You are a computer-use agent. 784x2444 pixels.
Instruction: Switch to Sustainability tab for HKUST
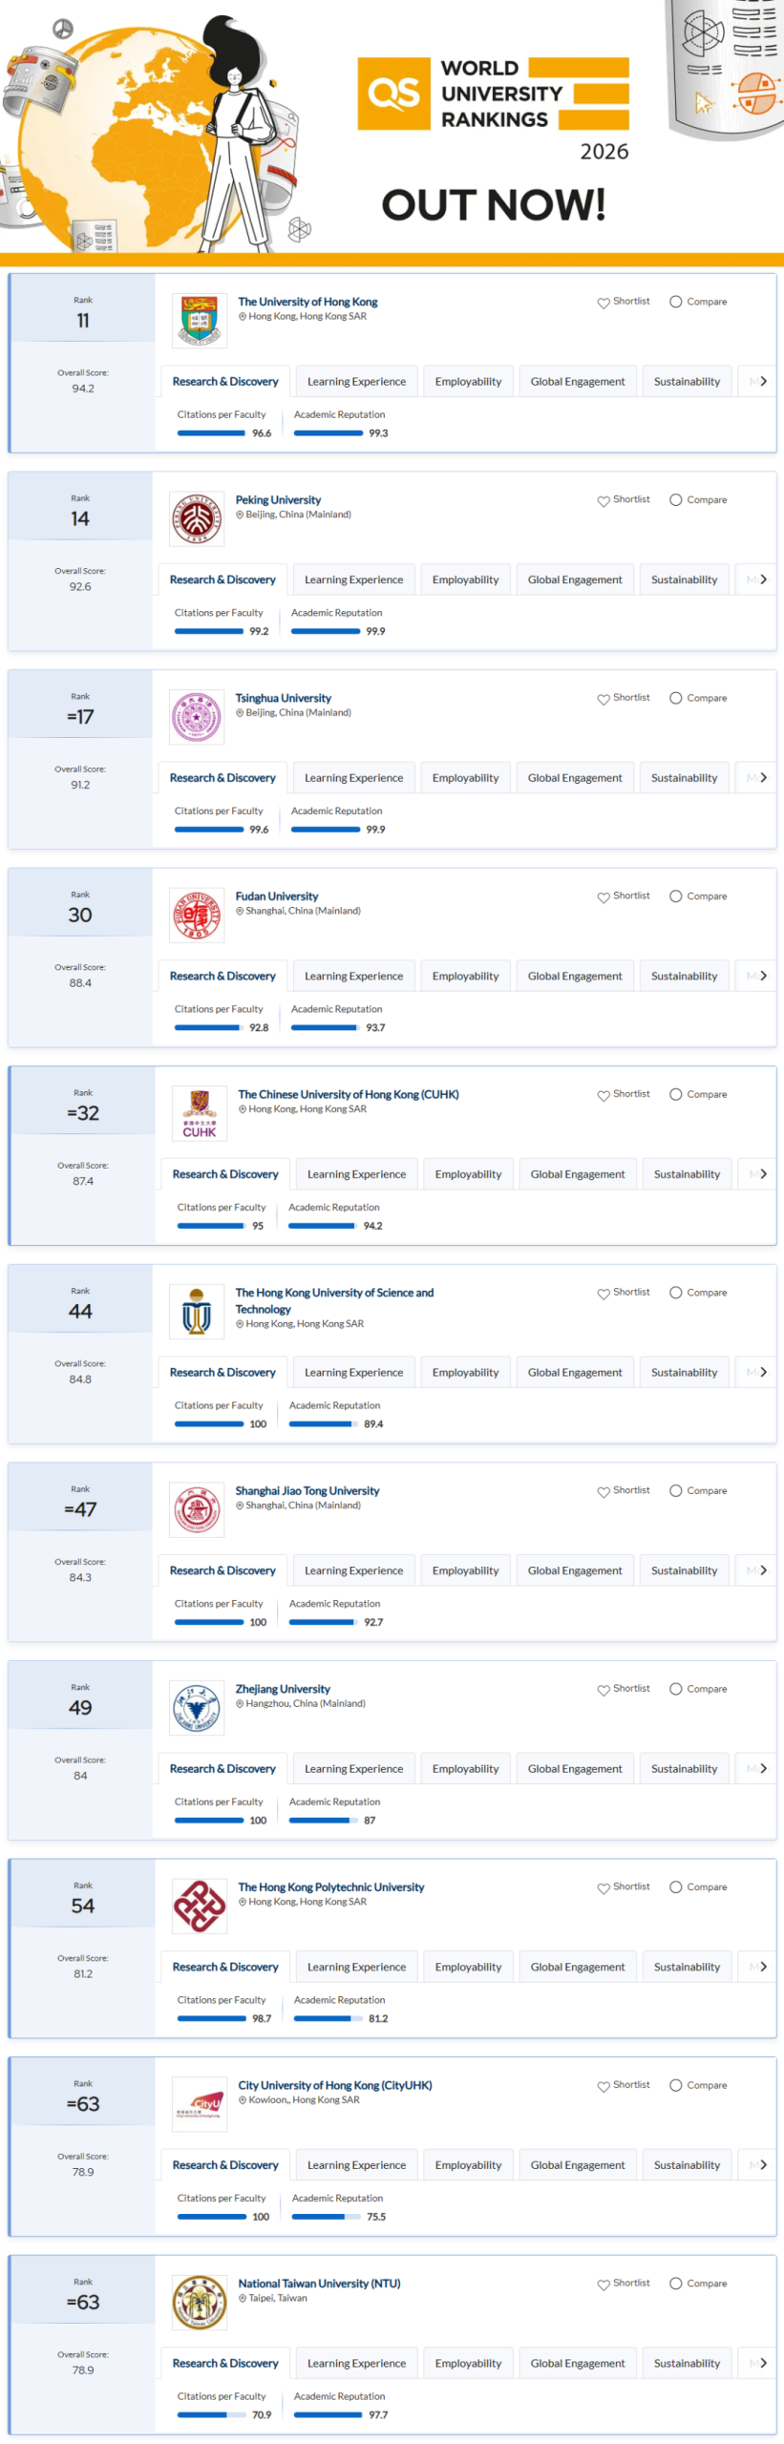(x=684, y=1372)
